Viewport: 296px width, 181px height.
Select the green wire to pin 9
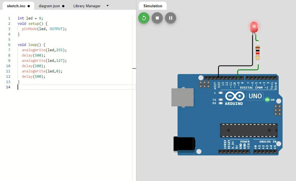(248, 70)
